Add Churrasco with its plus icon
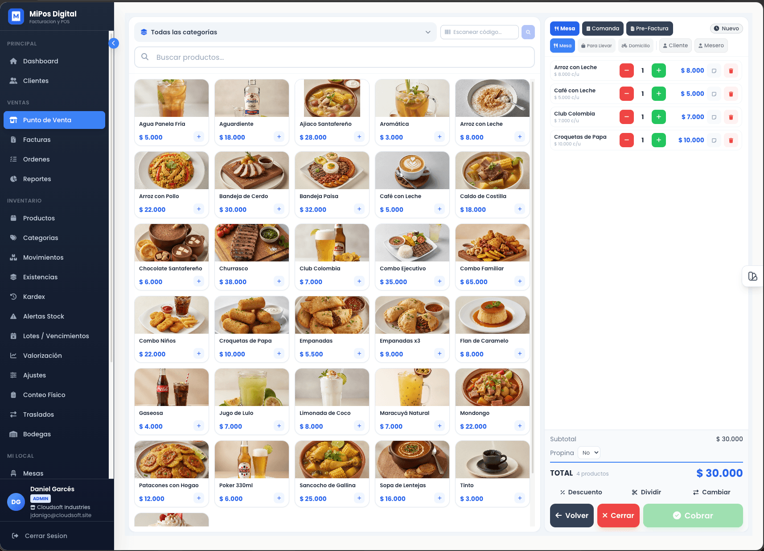 click(279, 281)
